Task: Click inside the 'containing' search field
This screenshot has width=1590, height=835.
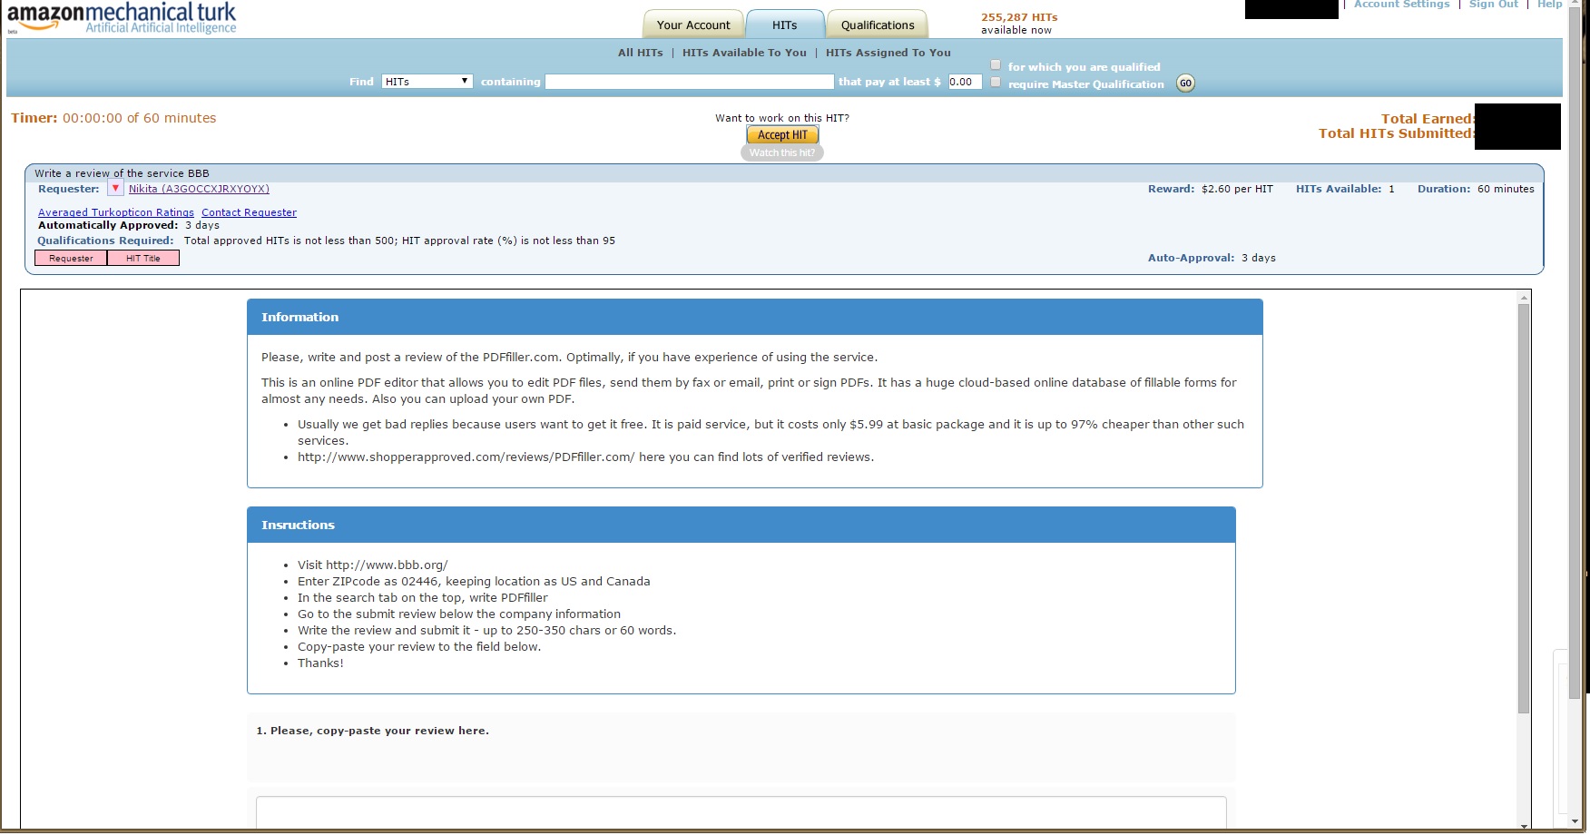Action: point(689,81)
